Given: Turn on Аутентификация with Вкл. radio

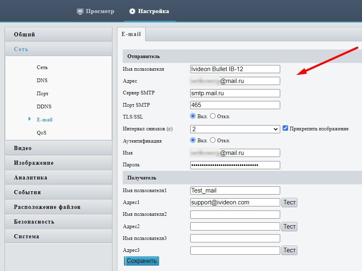Looking at the screenshot, I should tap(193, 140).
